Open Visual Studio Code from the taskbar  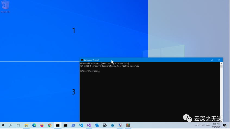[x=81, y=125]
